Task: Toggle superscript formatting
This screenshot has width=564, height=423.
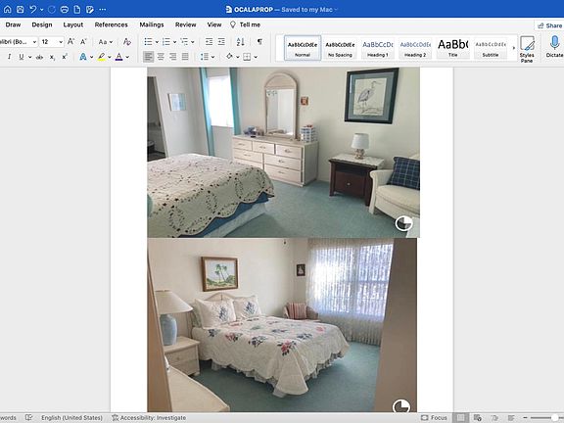Action: pyautogui.click(x=65, y=57)
